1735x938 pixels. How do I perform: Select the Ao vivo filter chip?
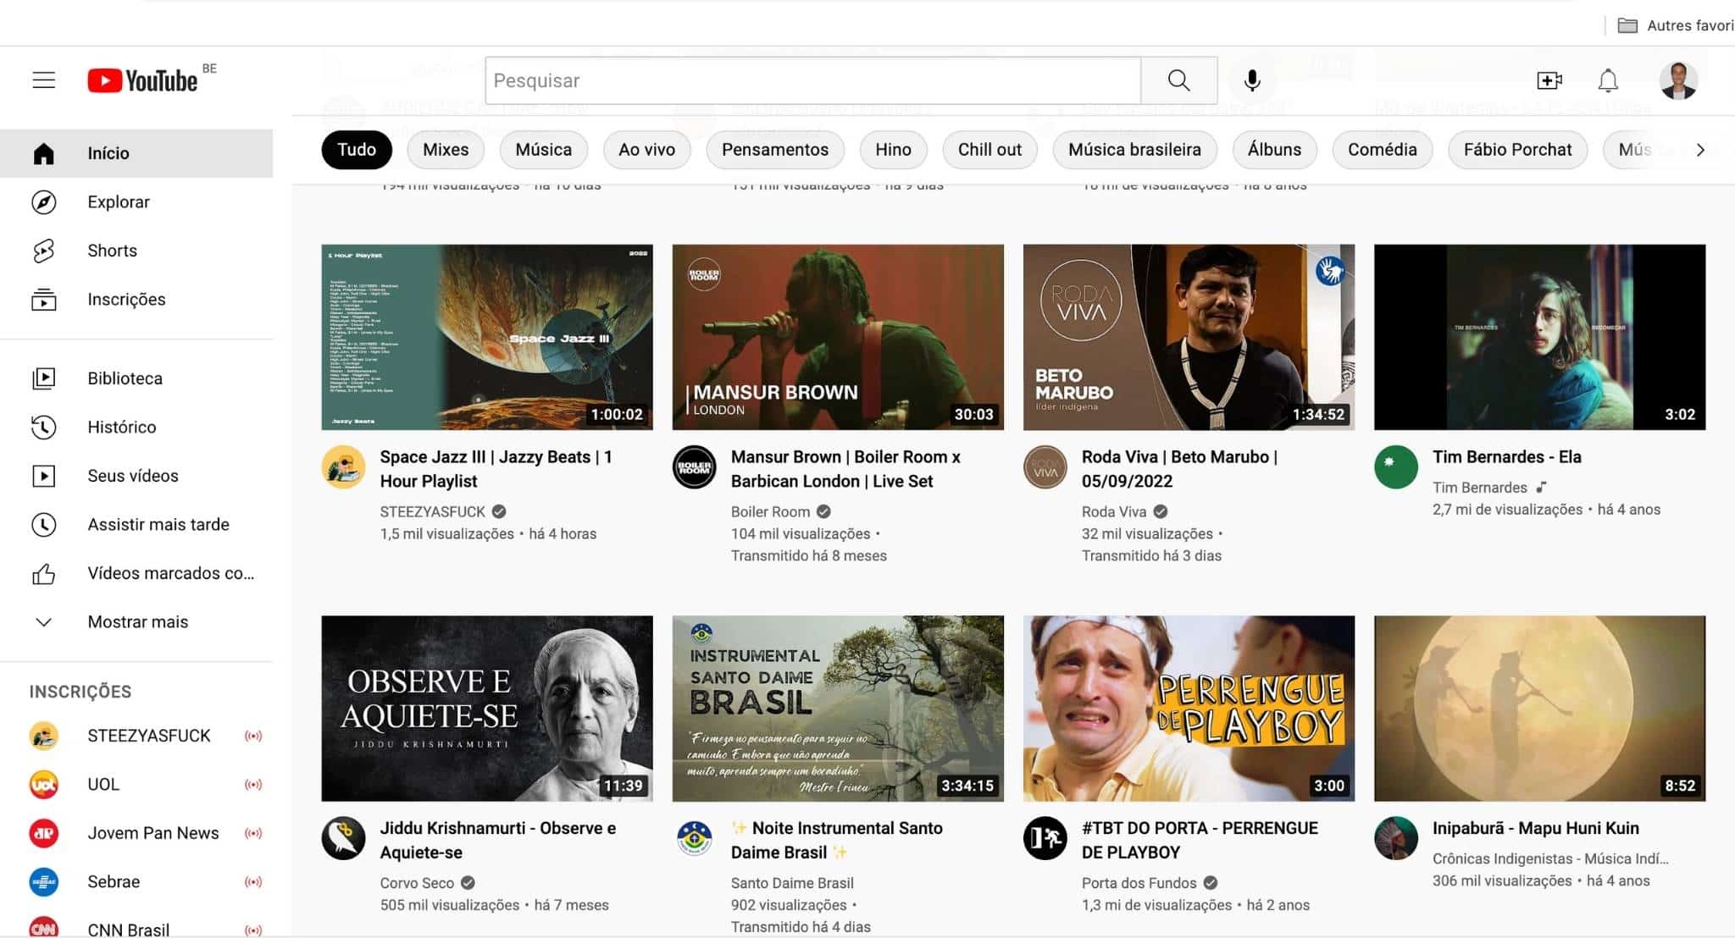(x=647, y=150)
